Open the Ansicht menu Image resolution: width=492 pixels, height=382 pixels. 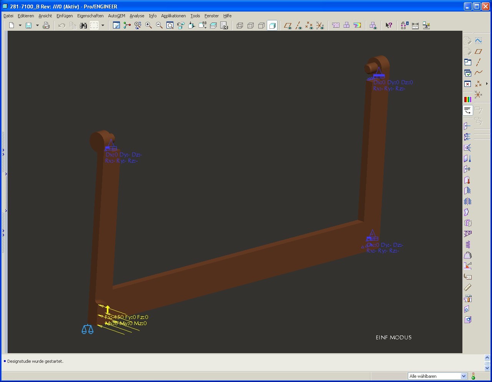[45, 16]
